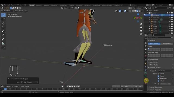Image resolution: width=174 pixels, height=97 pixels.
Task: Open constraint Type Copy Rotation dropdown
Action: [29, 82]
